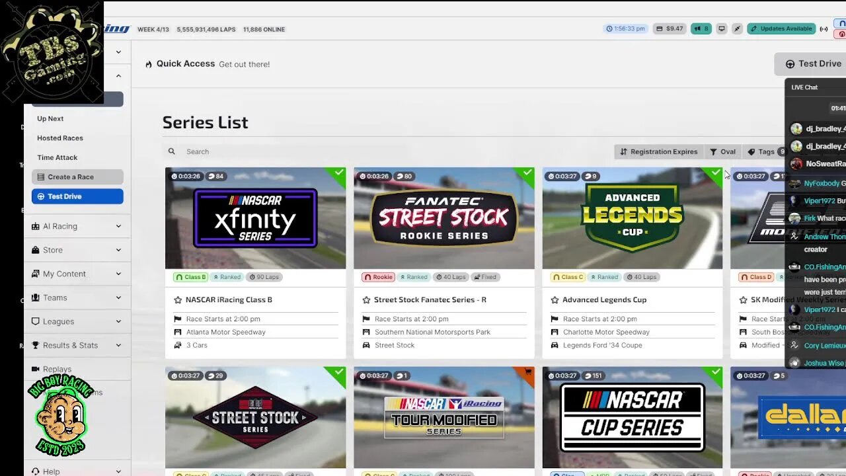Click the 11,886 ONLINE header text
846x476 pixels.
tap(264, 29)
